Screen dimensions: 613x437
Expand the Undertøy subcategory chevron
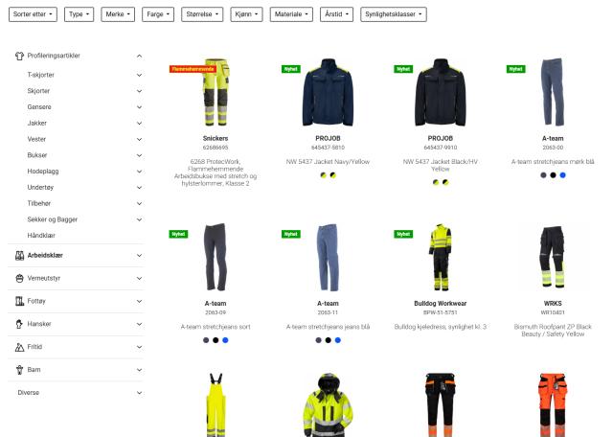[x=139, y=188]
